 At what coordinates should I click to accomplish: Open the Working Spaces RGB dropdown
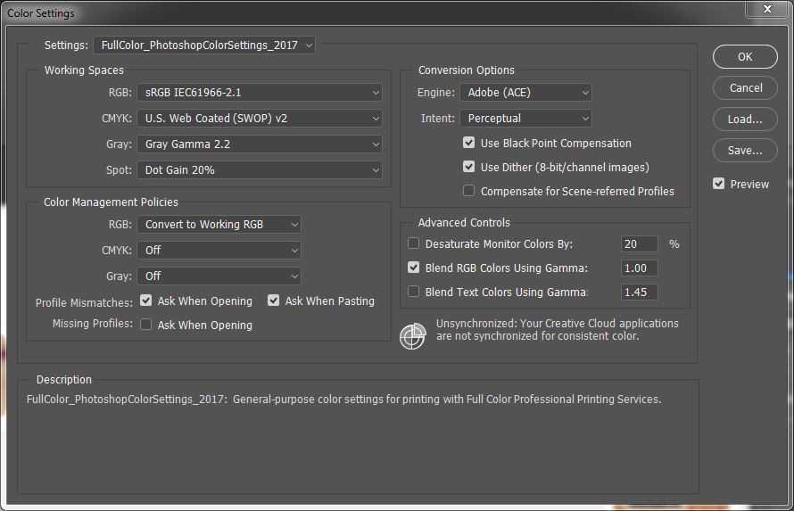coord(260,93)
